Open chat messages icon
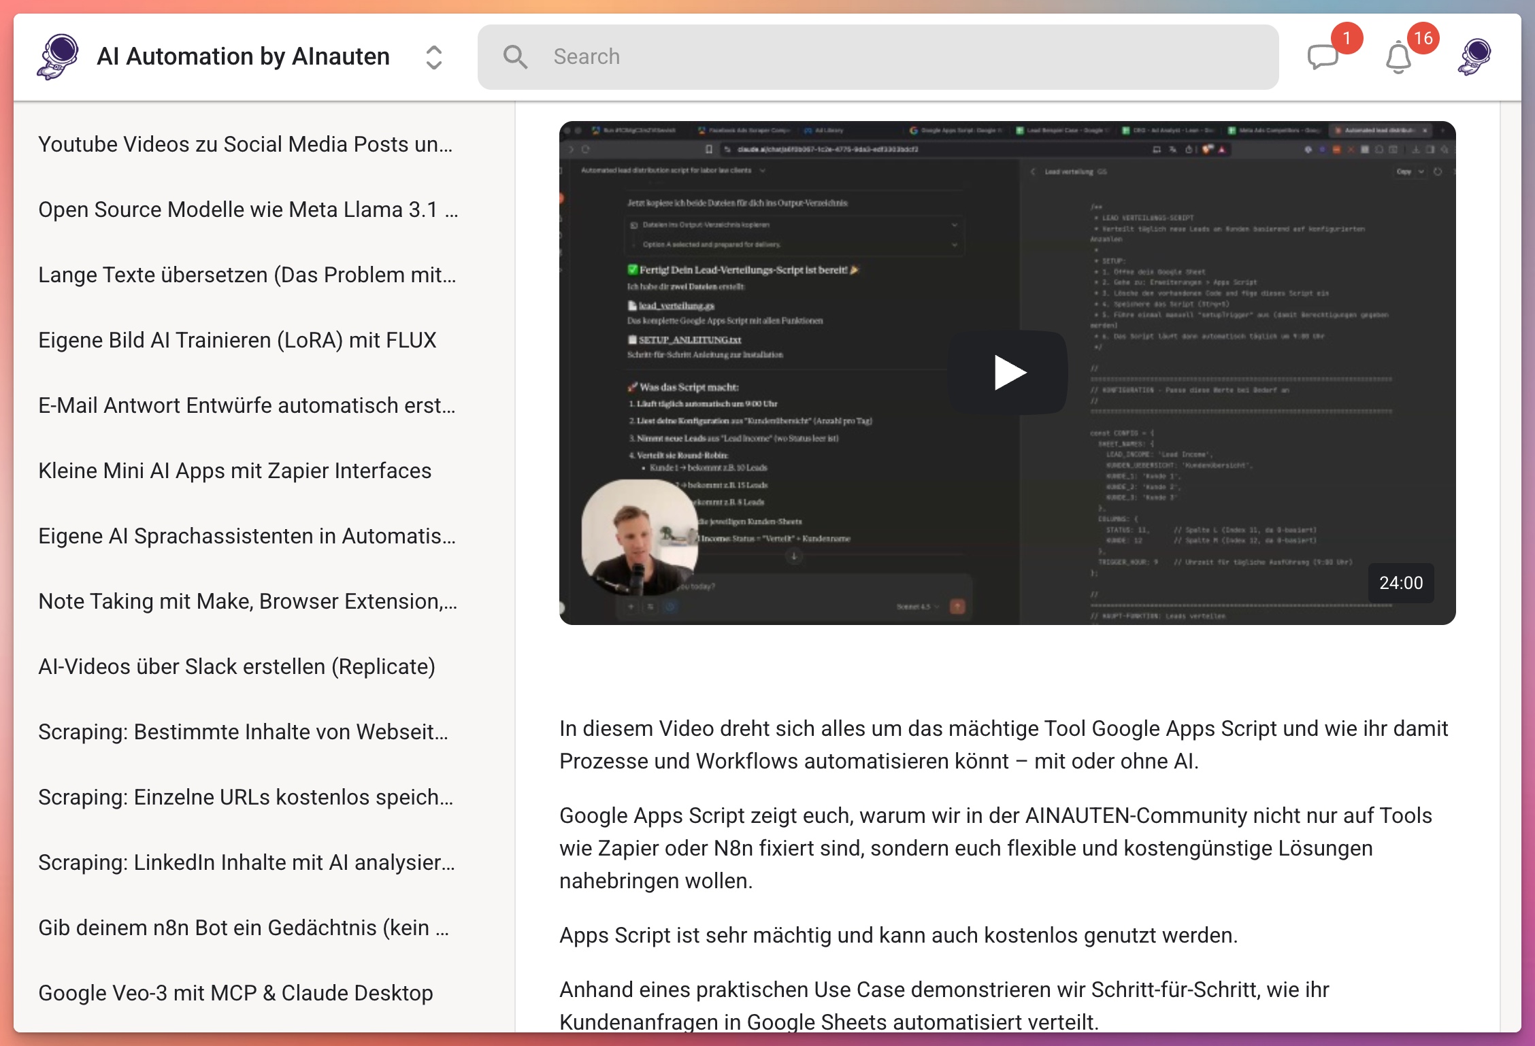1535x1046 pixels. pyautogui.click(x=1323, y=57)
